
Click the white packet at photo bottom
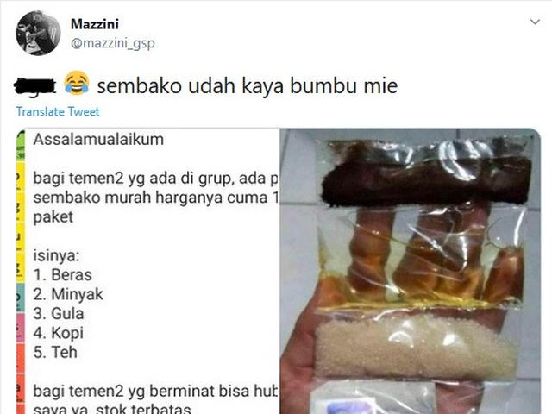coord(373,398)
